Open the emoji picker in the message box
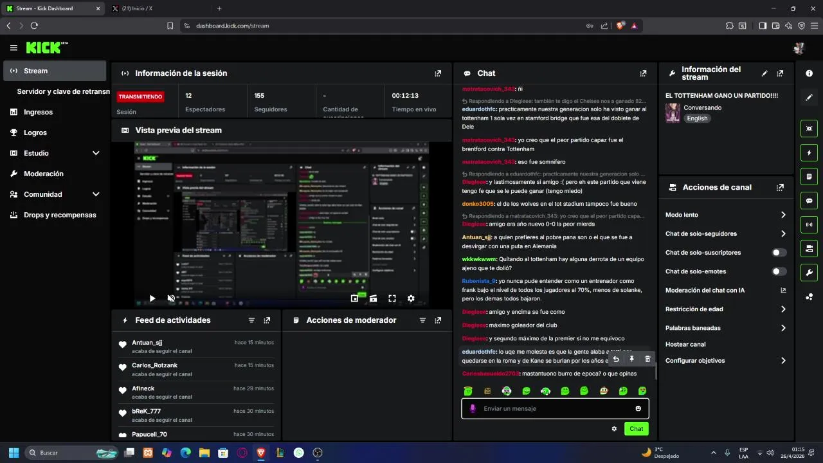823x463 pixels. coord(638,409)
